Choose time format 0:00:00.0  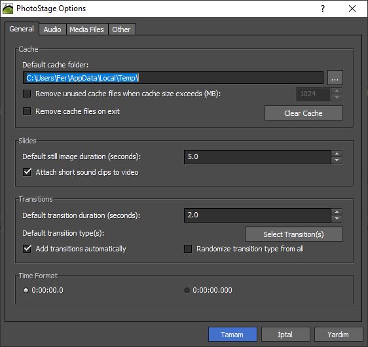[26, 291]
